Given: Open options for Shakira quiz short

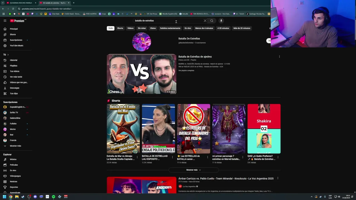Looking at the screenshot, I should (x=278, y=157).
